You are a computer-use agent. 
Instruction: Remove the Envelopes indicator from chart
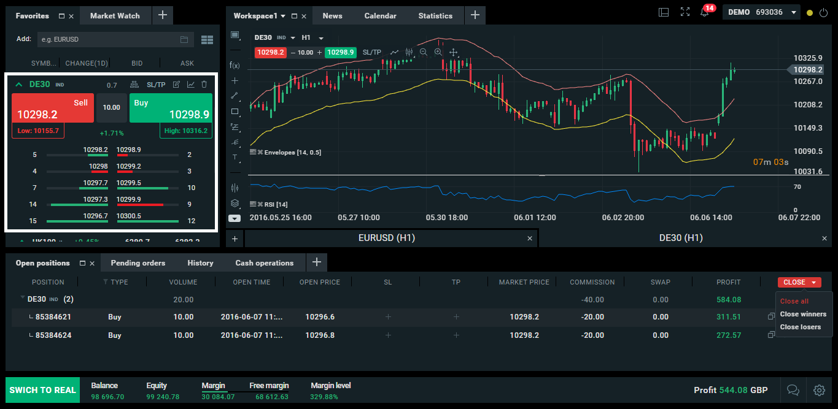click(260, 152)
